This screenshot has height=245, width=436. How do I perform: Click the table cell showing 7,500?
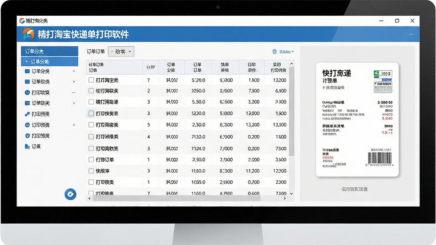254,91
